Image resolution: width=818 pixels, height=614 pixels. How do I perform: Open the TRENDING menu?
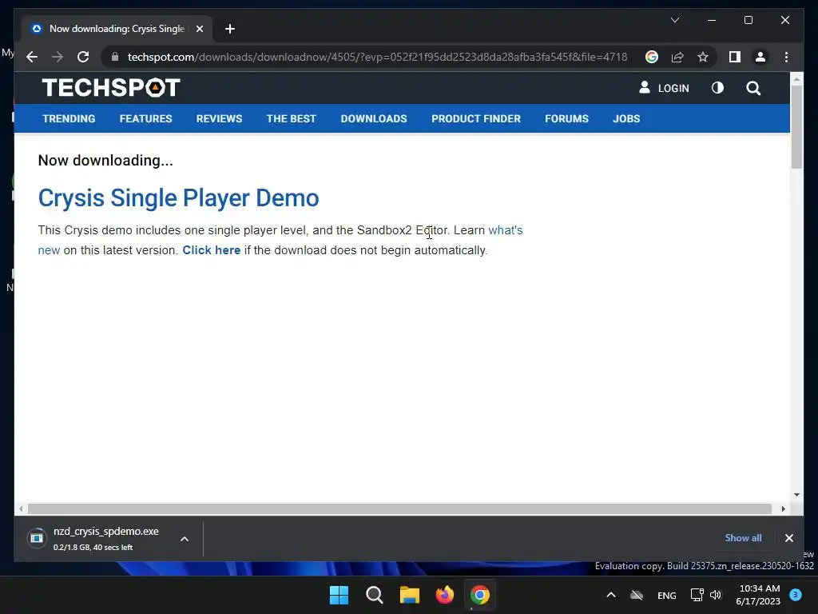(69, 118)
